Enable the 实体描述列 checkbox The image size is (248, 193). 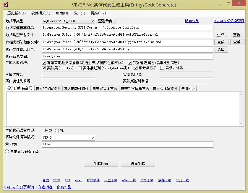click(80, 68)
